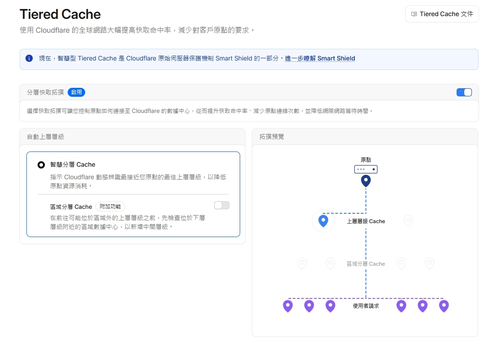Viewport: 501px width, 341px height.
Task: Enable the 區域分層 Cache toggle
Action: 222,205
